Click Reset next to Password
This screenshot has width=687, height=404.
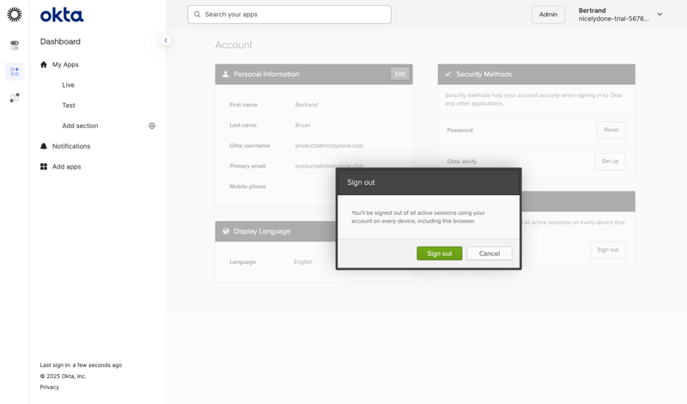click(x=611, y=130)
